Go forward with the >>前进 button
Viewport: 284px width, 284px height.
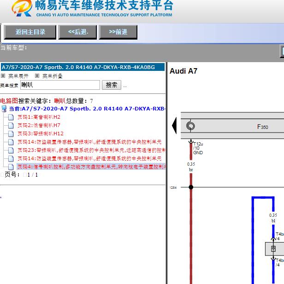[x=118, y=32]
